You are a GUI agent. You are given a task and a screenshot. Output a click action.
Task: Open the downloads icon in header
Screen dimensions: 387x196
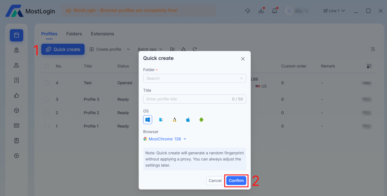point(261,11)
